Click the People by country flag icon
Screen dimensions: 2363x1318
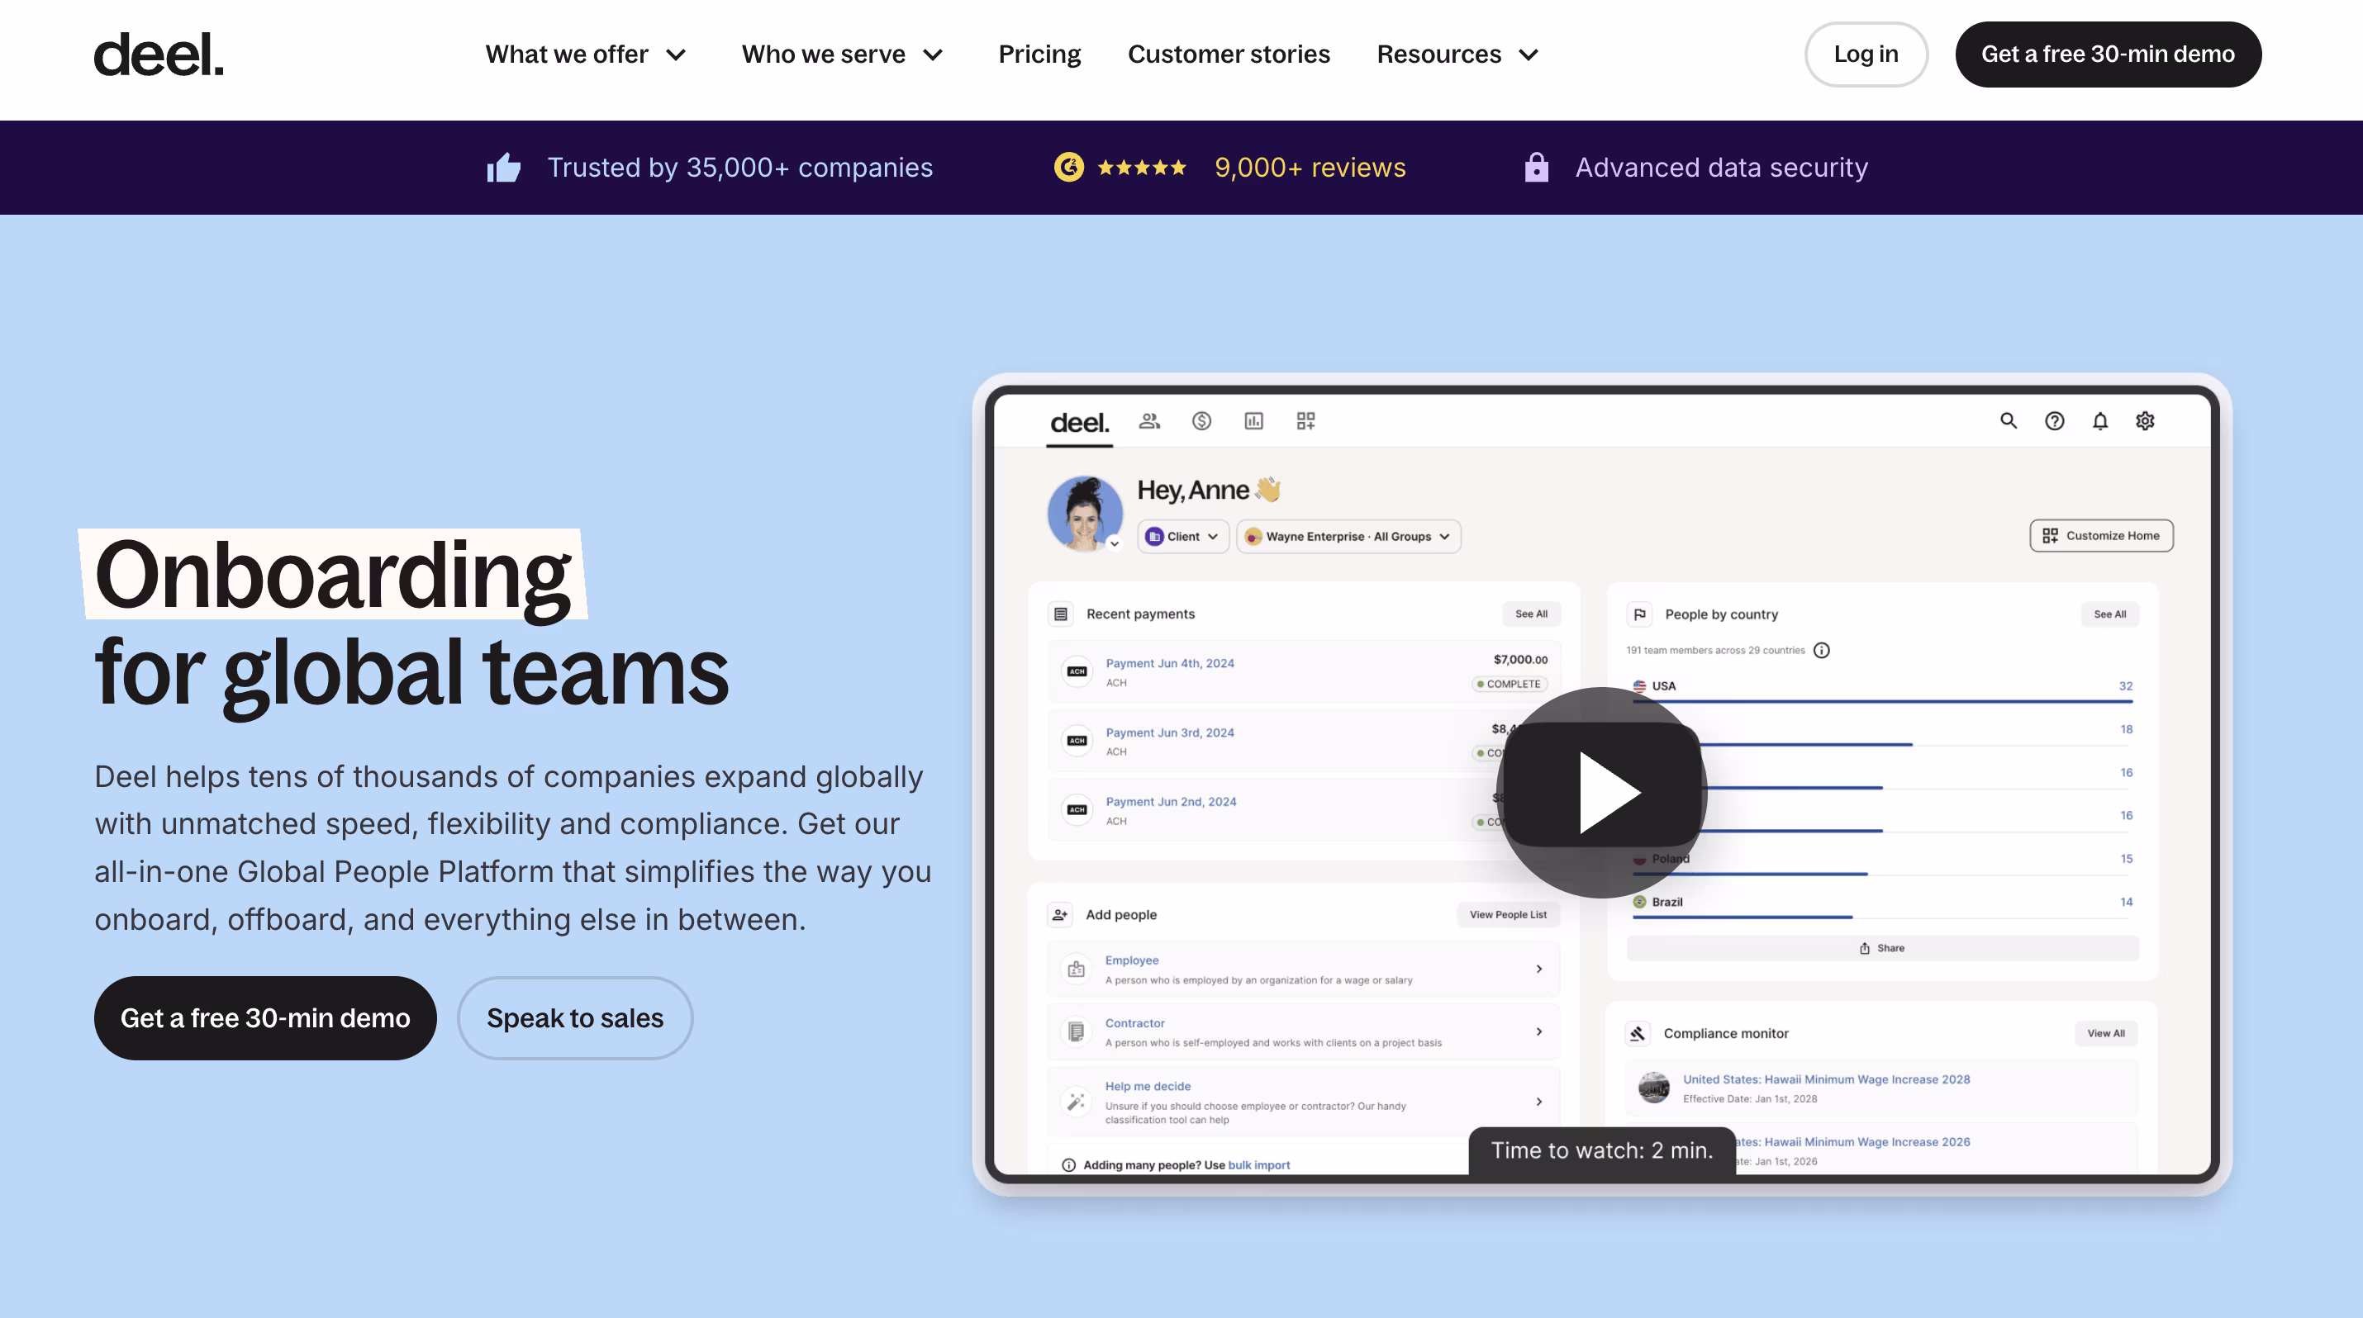pyautogui.click(x=1640, y=614)
